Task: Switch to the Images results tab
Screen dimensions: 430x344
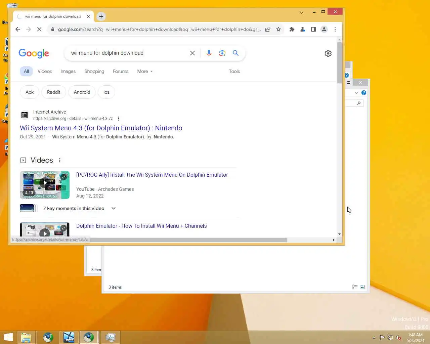Action: point(68,71)
